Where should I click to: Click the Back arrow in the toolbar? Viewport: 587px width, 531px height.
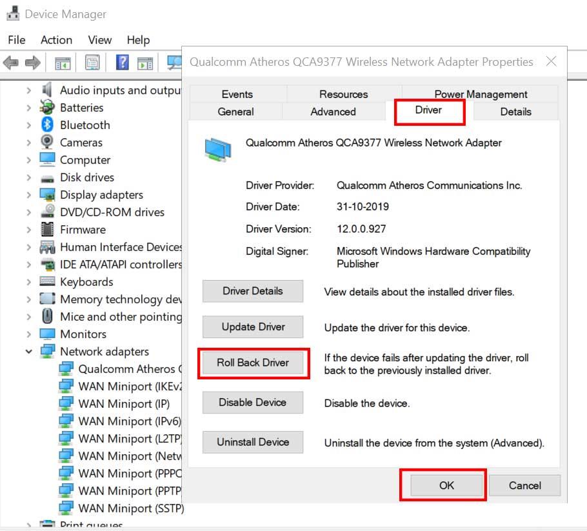[x=11, y=63]
